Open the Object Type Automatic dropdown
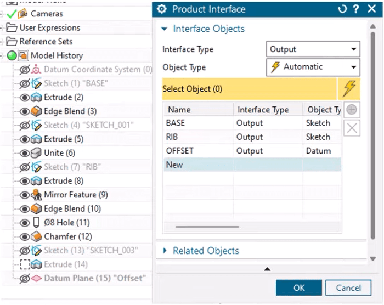This screenshot has height=305, width=384. point(313,67)
